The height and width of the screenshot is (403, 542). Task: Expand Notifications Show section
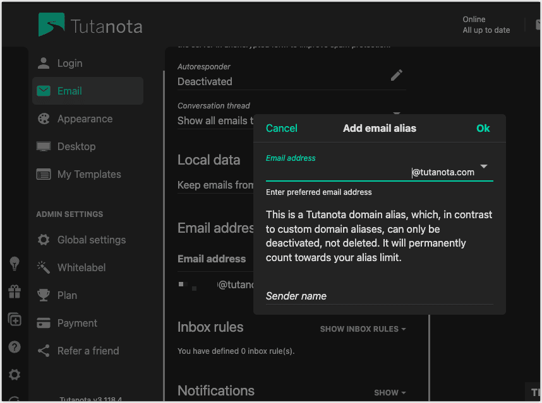390,393
